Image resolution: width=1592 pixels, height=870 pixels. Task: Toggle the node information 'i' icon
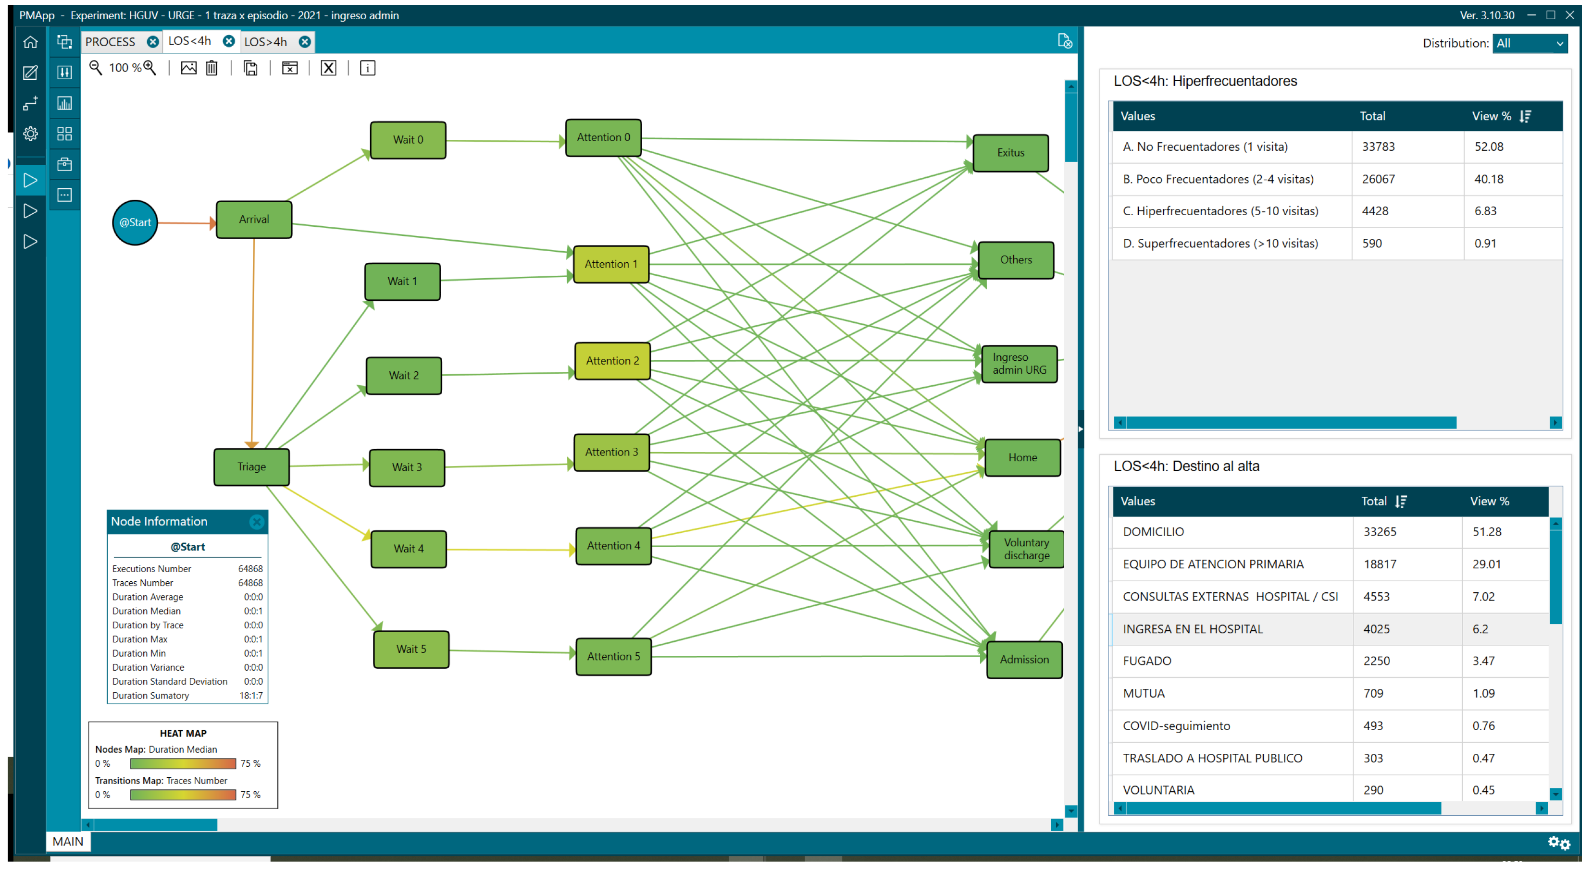pos(367,68)
